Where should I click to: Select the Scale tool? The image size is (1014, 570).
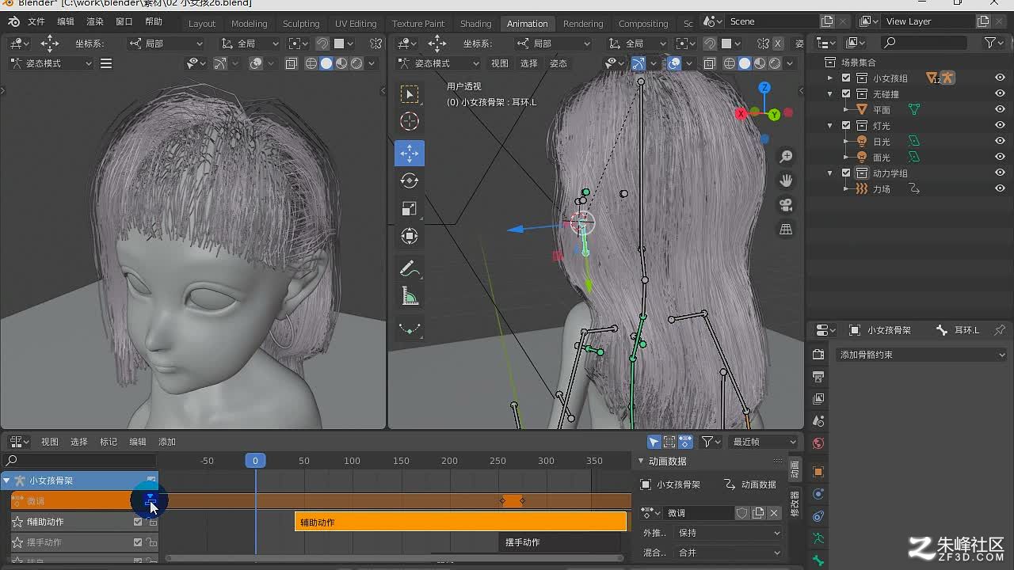click(x=410, y=208)
